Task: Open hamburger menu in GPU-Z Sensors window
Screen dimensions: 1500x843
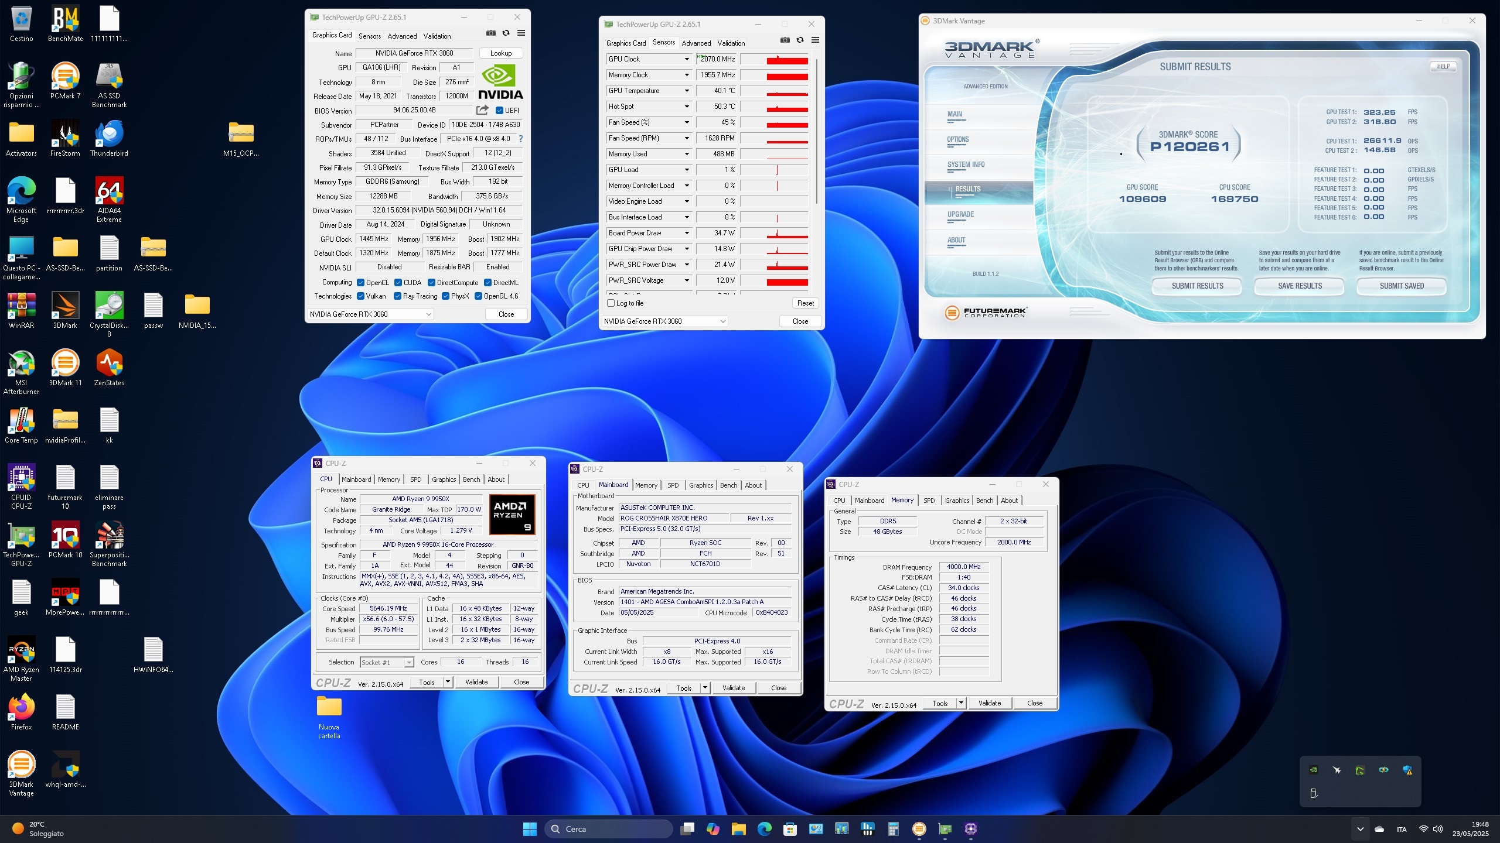Action: coord(815,40)
